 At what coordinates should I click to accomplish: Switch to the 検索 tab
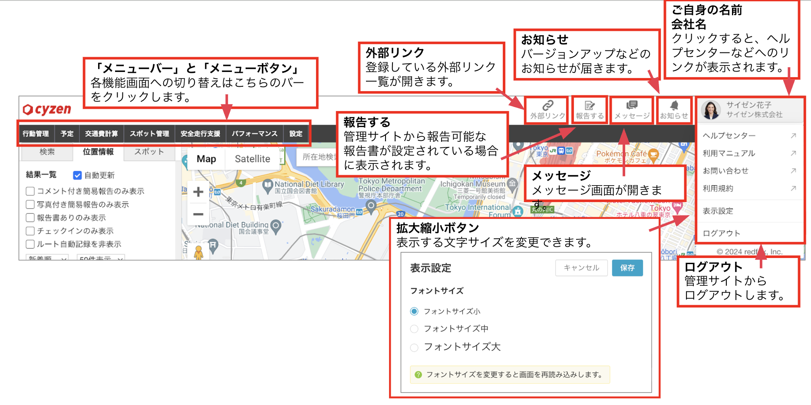point(47,152)
